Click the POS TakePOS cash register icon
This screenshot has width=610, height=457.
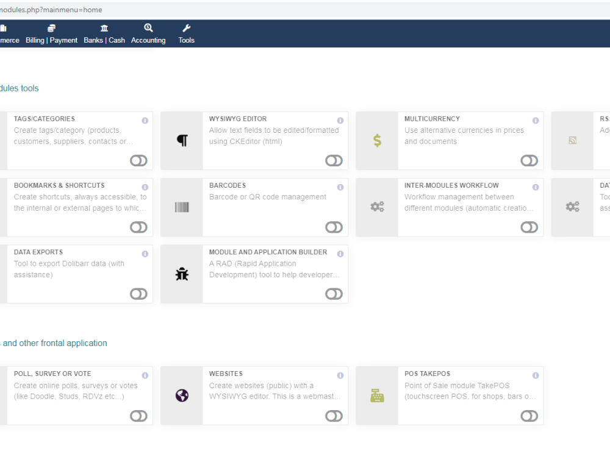[x=376, y=395]
